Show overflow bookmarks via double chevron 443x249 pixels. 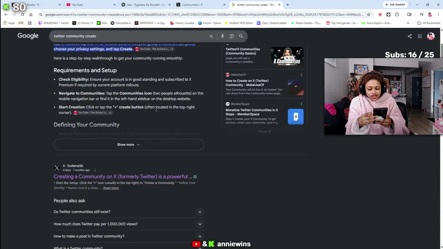click(x=408, y=23)
